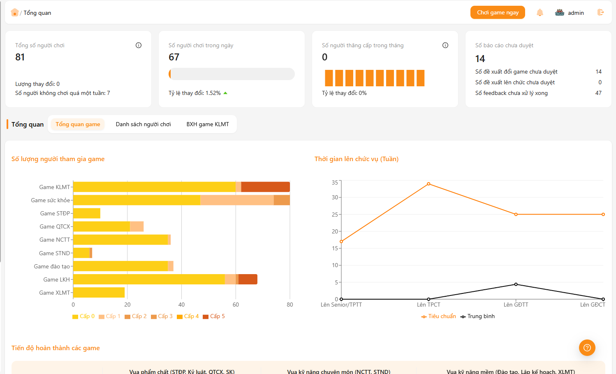Click the Game KLMT bar in chart
This screenshot has width=616, height=374.
point(181,187)
